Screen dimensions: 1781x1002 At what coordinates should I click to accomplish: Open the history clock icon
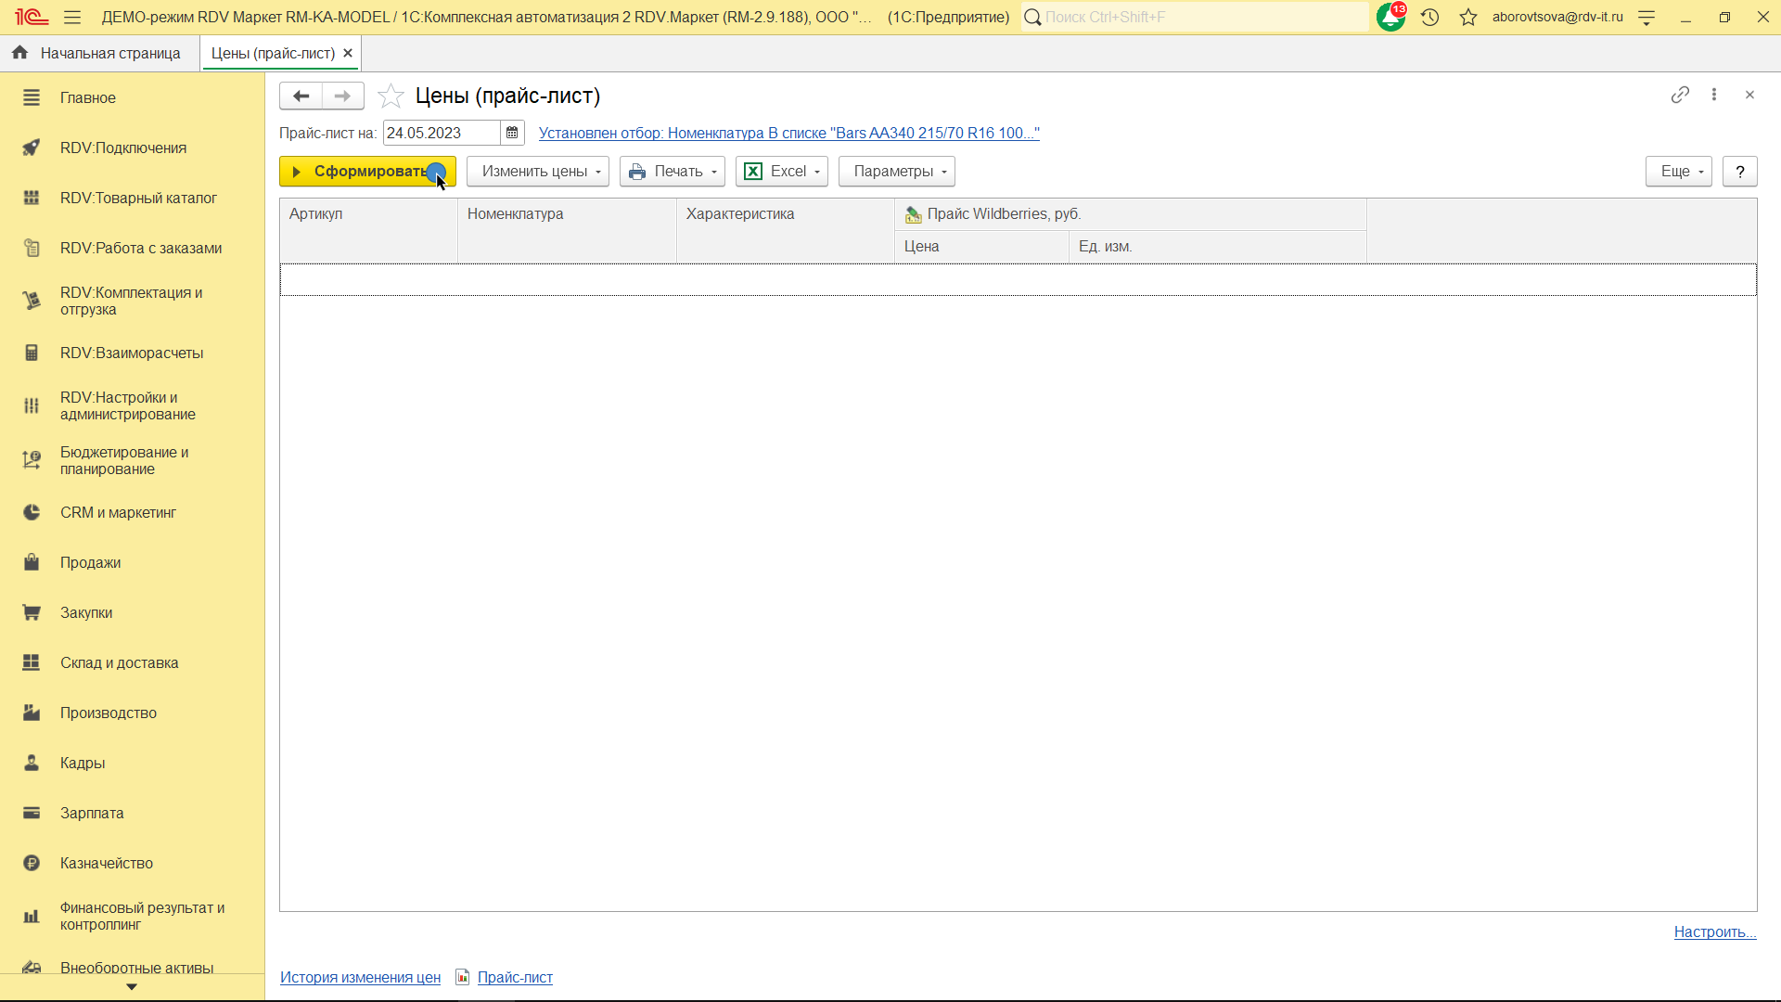click(x=1429, y=18)
